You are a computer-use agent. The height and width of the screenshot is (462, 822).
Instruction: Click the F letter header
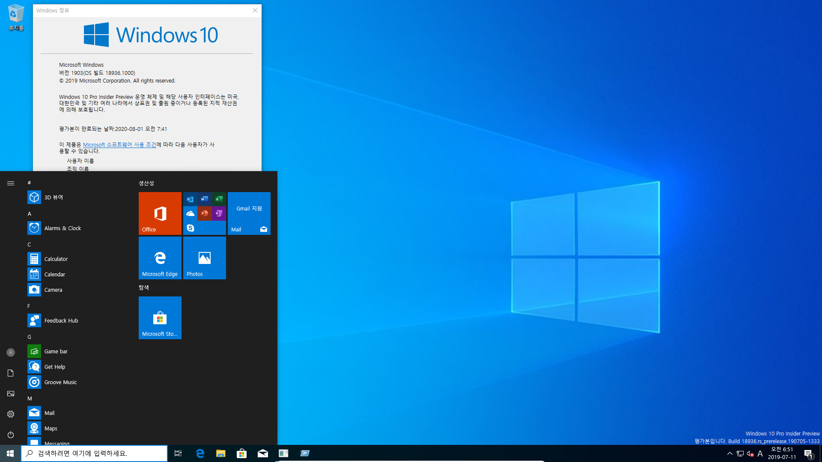pyautogui.click(x=29, y=306)
